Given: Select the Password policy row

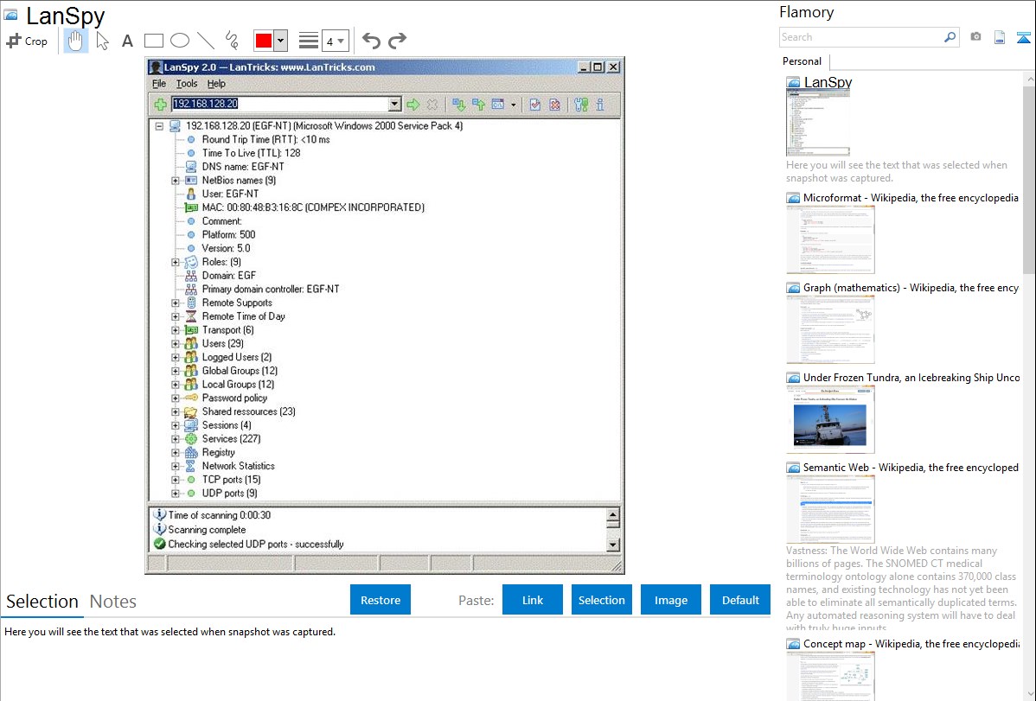Looking at the screenshot, I should pyautogui.click(x=234, y=398).
